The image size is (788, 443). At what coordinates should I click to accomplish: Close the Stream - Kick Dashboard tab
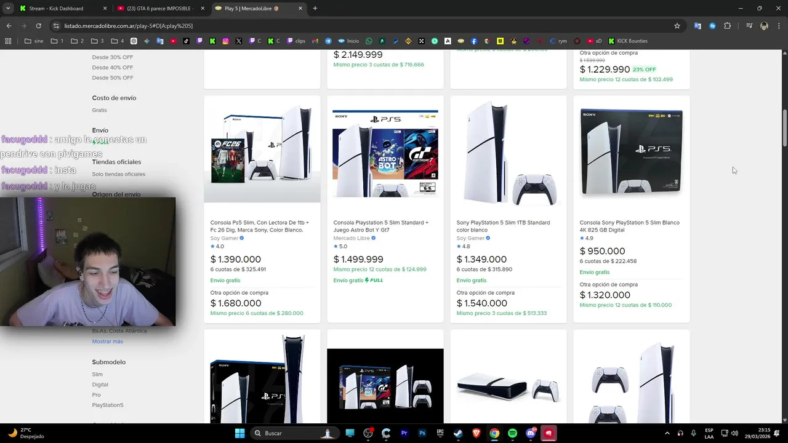(105, 9)
